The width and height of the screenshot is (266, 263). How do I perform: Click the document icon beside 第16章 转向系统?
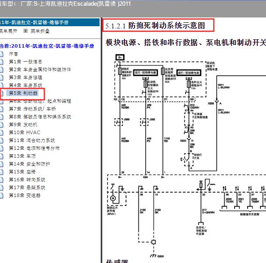coord(1,180)
